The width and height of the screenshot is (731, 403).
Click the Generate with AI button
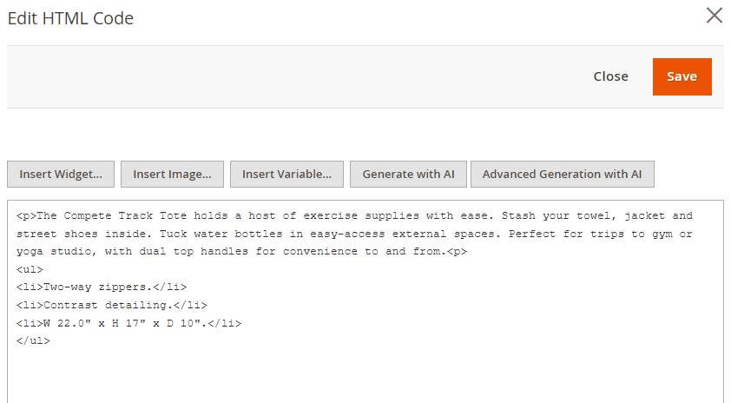408,174
